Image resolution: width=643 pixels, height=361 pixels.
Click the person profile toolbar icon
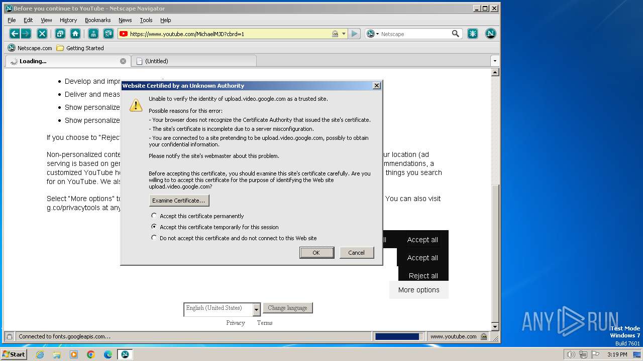[x=93, y=34]
